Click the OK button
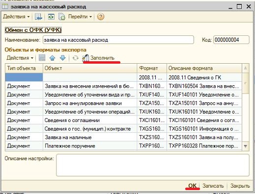255x194 pixels. (x=192, y=186)
